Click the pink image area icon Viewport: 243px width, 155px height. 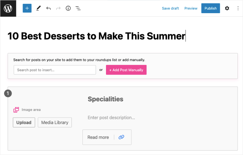click(x=16, y=110)
